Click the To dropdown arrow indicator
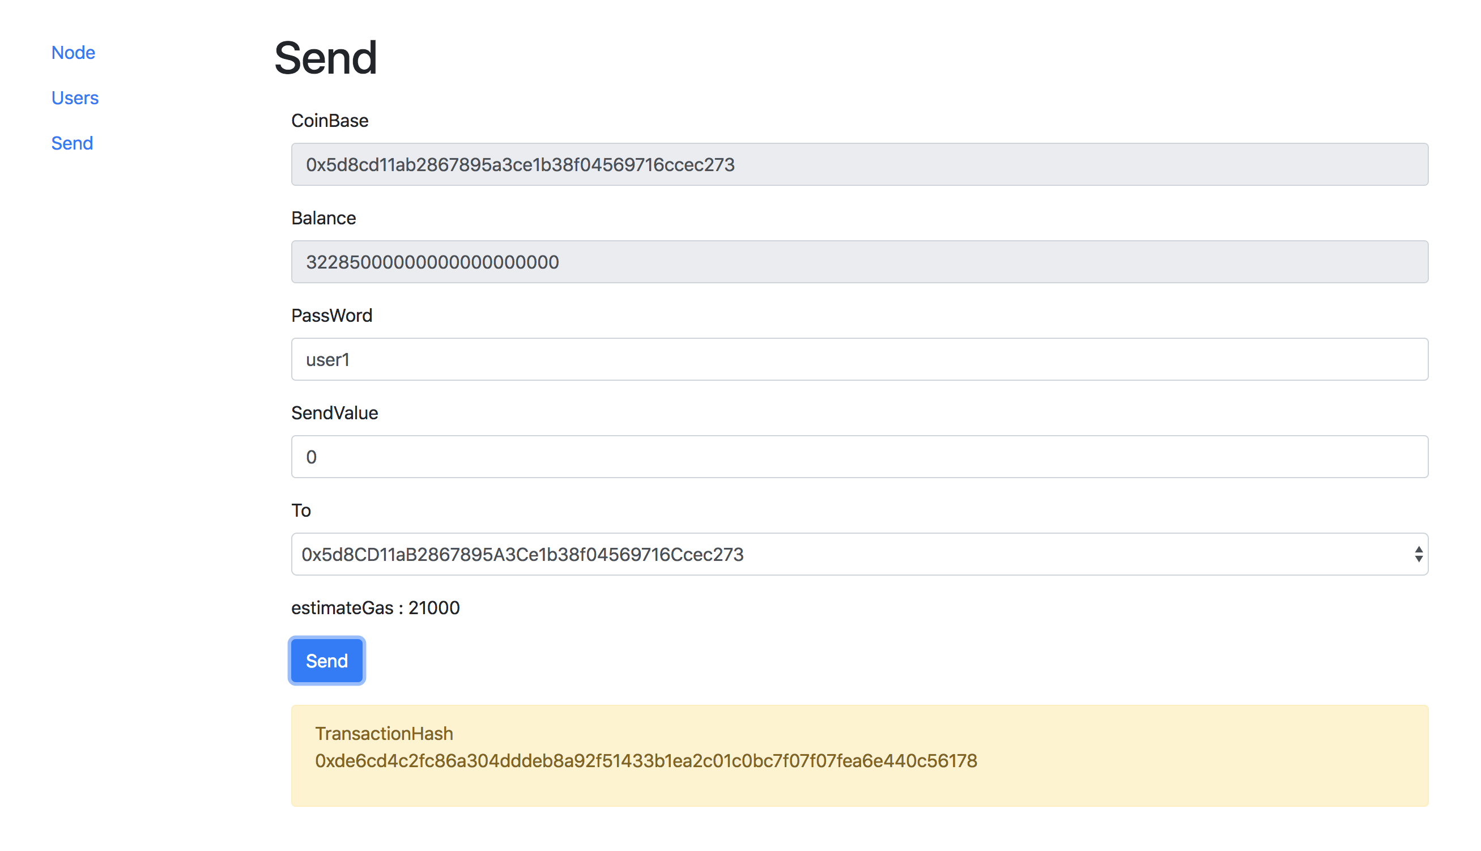The width and height of the screenshot is (1481, 851). tap(1419, 554)
